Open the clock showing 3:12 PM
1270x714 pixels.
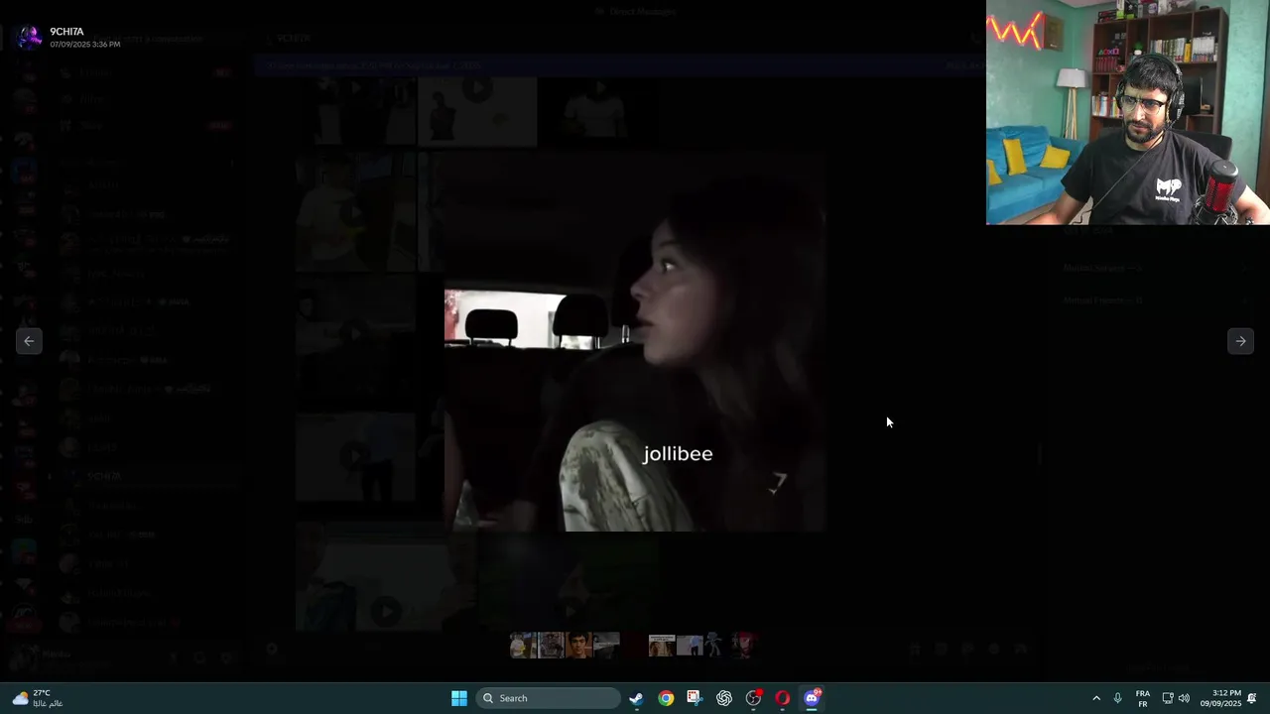1220,698
